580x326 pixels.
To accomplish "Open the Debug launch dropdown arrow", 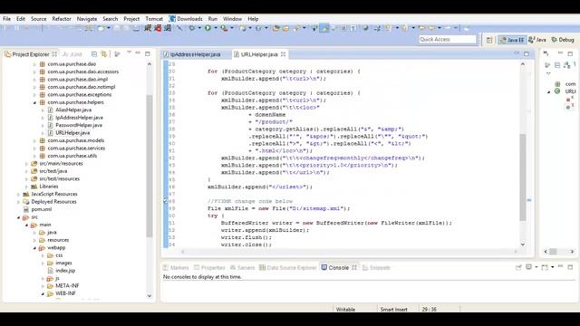I will 199,28.
